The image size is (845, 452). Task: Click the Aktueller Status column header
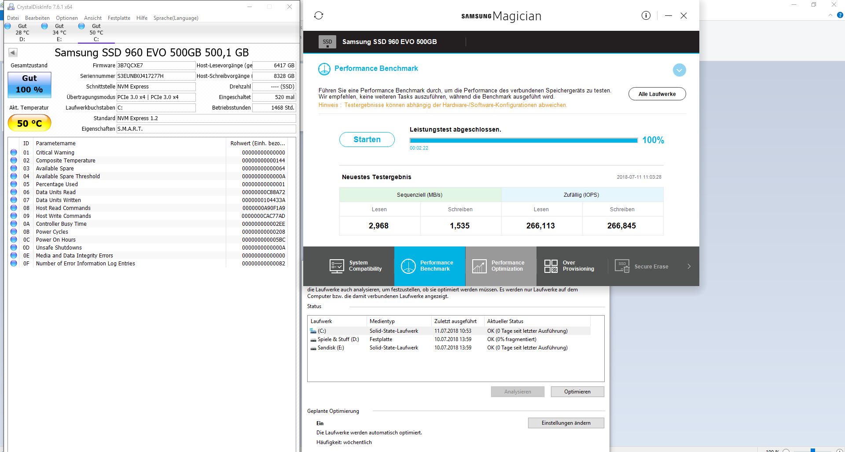pyautogui.click(x=537, y=321)
